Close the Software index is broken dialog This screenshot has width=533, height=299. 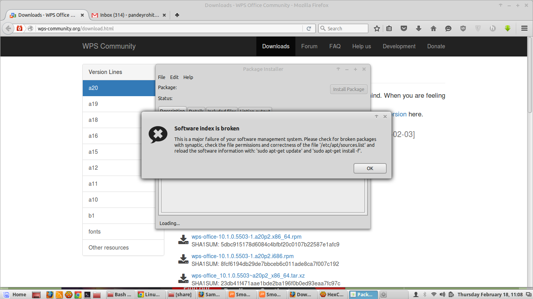point(385,116)
